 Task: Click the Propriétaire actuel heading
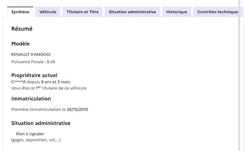coord(34,75)
